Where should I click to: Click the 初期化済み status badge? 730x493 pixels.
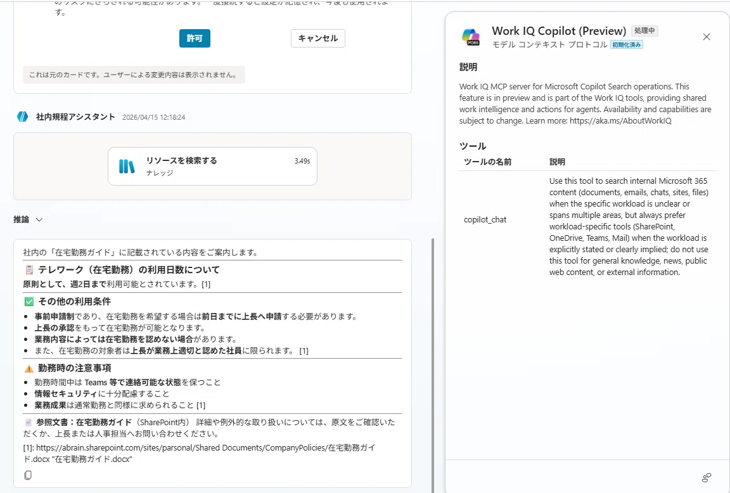tap(627, 45)
